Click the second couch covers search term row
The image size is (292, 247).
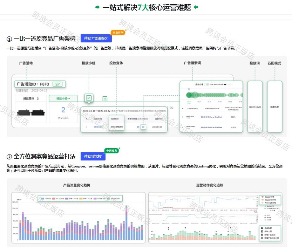pyautogui.click(x=211, y=127)
